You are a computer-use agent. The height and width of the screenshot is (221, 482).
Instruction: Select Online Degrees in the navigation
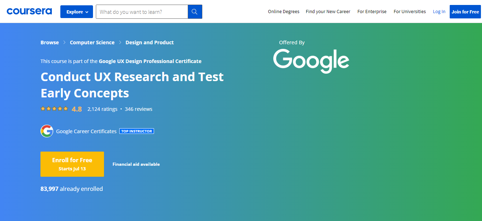click(x=284, y=11)
